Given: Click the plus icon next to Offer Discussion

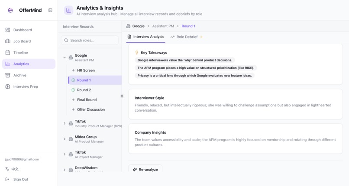Looking at the screenshot, I should pyautogui.click(x=73, y=109).
